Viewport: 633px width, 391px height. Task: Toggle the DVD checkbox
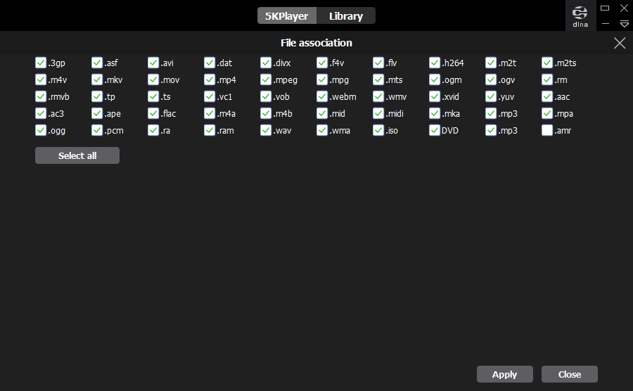[x=435, y=130]
